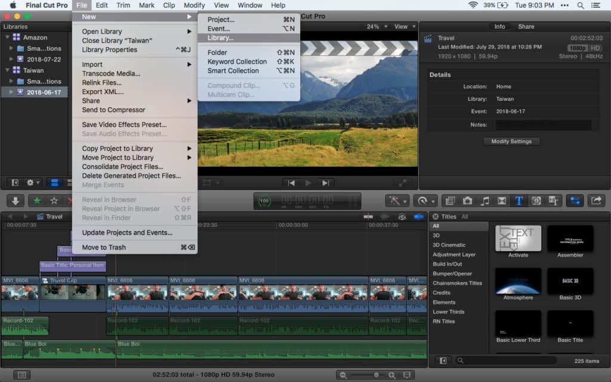Open the photos browser camera icon
611x382 pixels.
click(467, 201)
